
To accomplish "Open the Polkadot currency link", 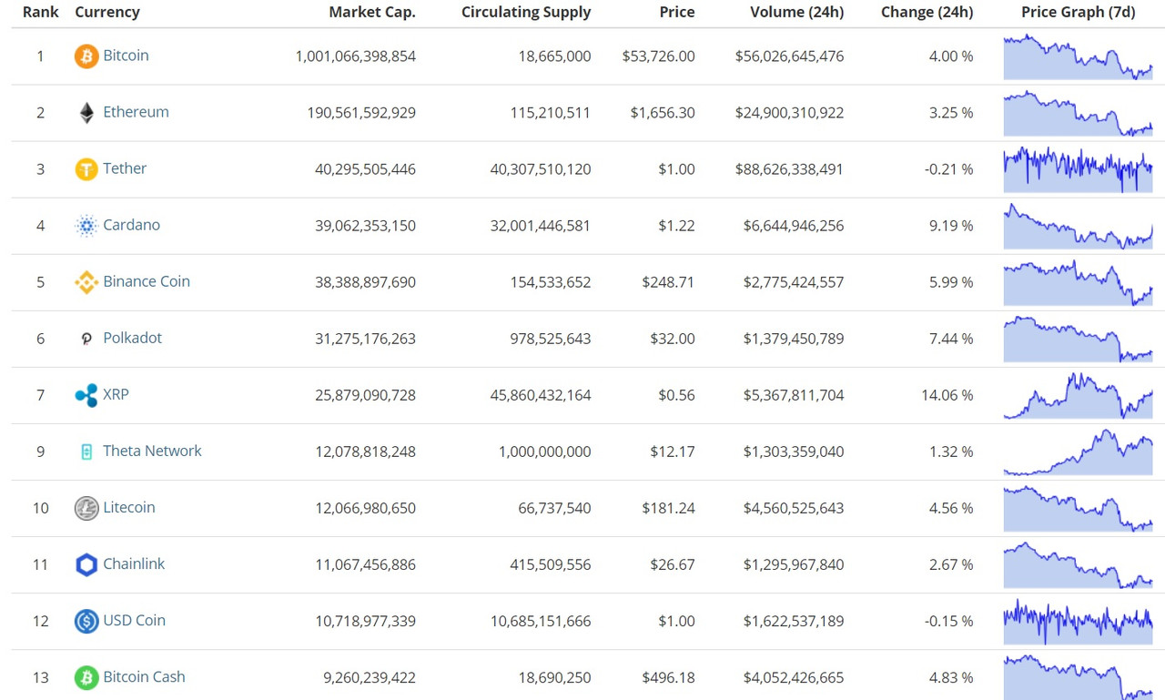I will pyautogui.click(x=132, y=338).
